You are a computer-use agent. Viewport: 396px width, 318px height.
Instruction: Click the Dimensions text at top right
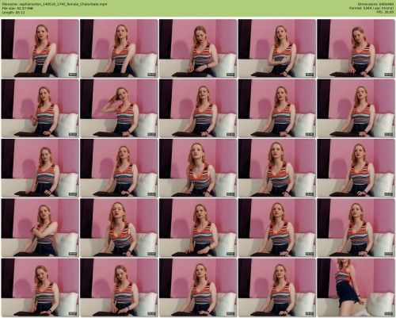(376, 4)
